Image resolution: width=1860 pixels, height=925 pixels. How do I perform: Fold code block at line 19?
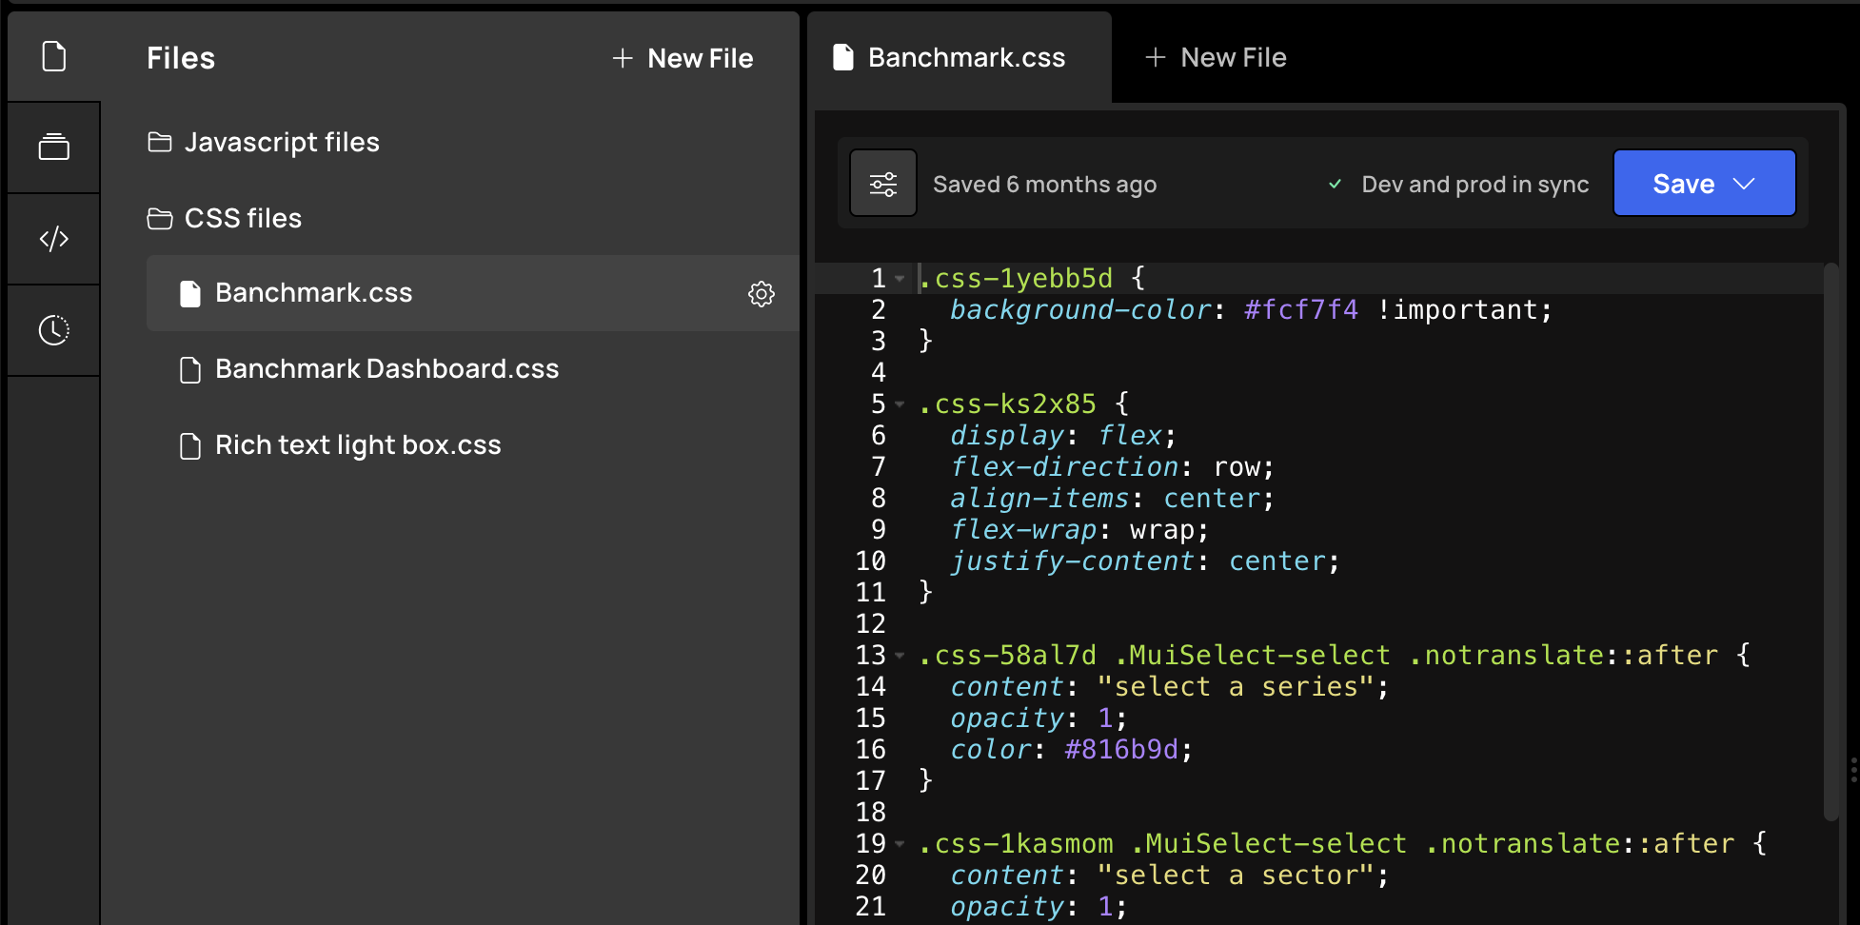(900, 843)
